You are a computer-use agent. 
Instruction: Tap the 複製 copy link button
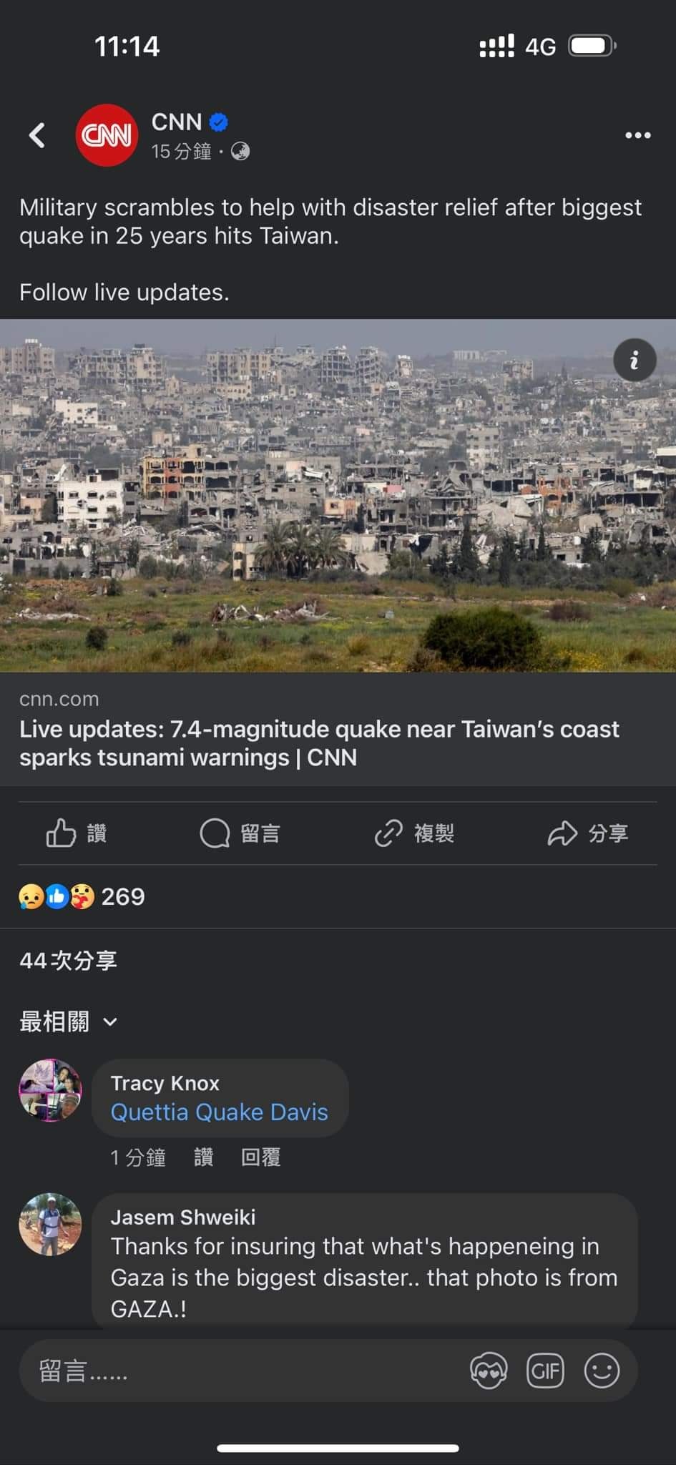pyautogui.click(x=414, y=833)
